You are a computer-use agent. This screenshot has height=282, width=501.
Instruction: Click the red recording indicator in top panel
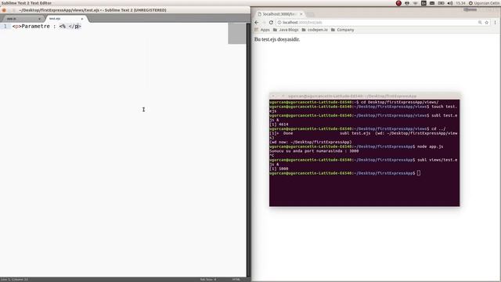398,3
